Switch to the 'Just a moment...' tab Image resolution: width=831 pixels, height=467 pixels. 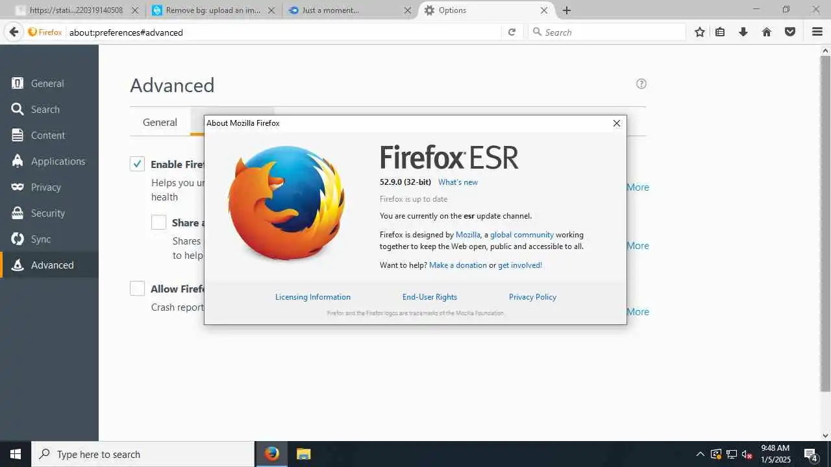(x=351, y=10)
